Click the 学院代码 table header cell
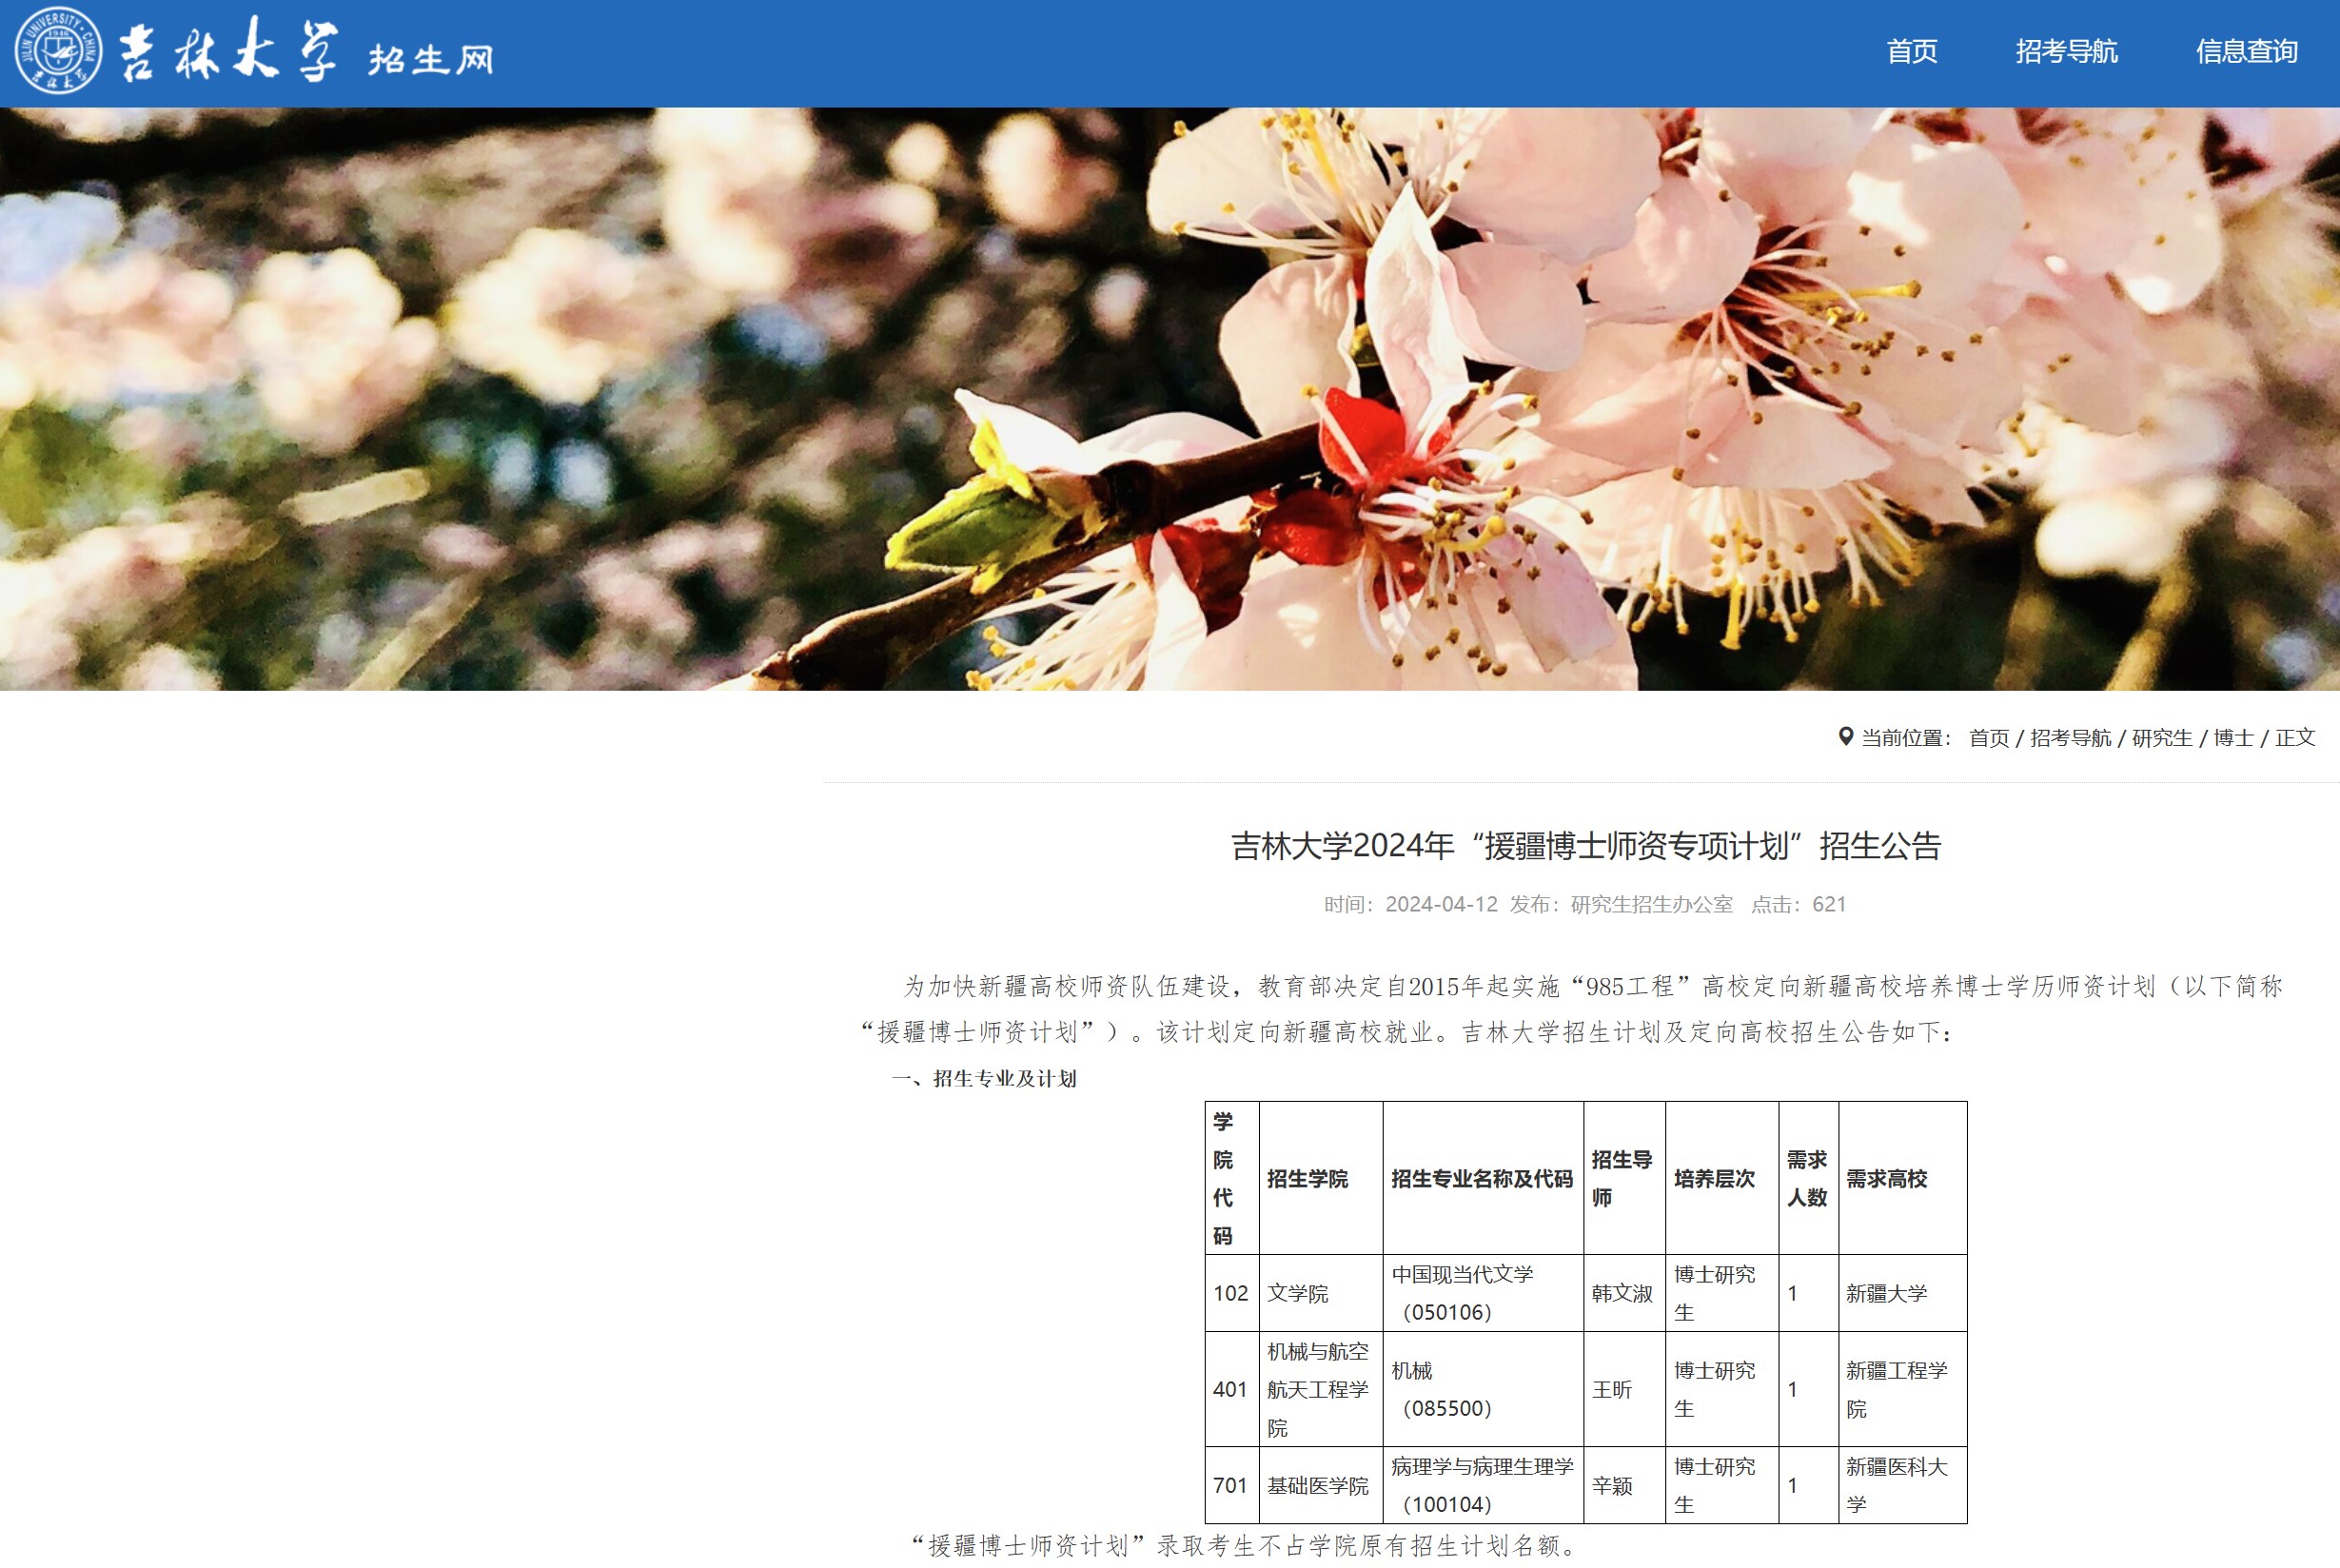2340x1568 pixels. pos(1231,1178)
